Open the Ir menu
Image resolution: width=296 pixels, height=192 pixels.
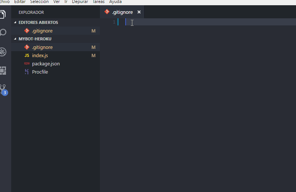click(x=66, y=2)
